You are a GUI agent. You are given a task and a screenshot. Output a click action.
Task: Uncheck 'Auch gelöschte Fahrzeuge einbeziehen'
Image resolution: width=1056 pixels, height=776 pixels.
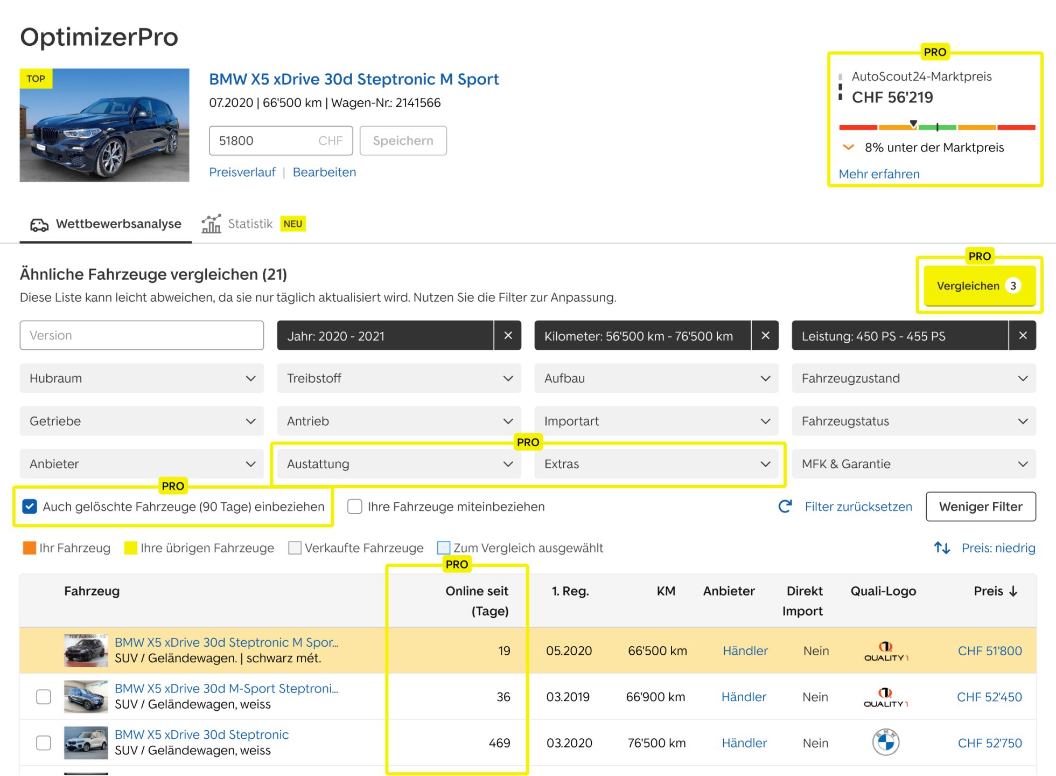[30, 507]
